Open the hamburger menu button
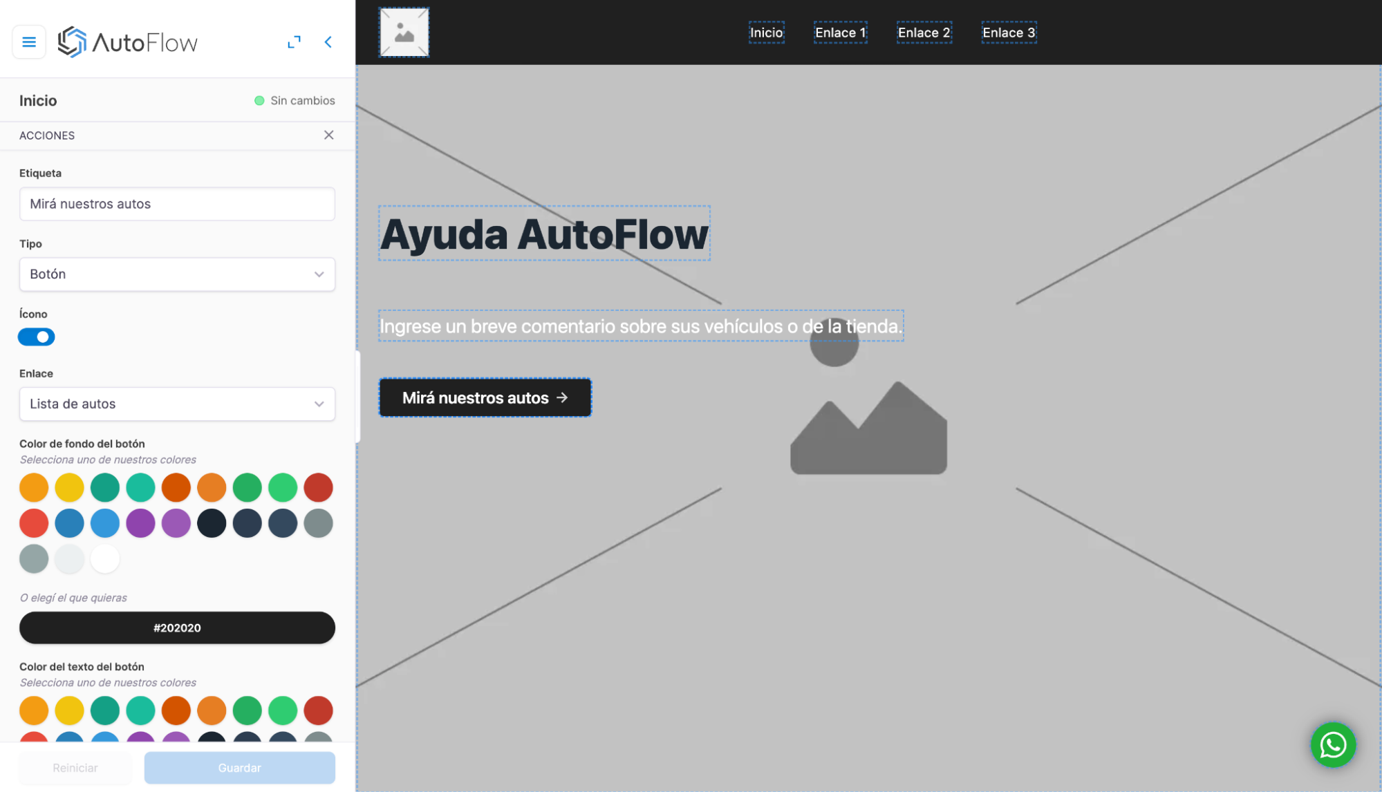The image size is (1382, 792). click(x=29, y=42)
